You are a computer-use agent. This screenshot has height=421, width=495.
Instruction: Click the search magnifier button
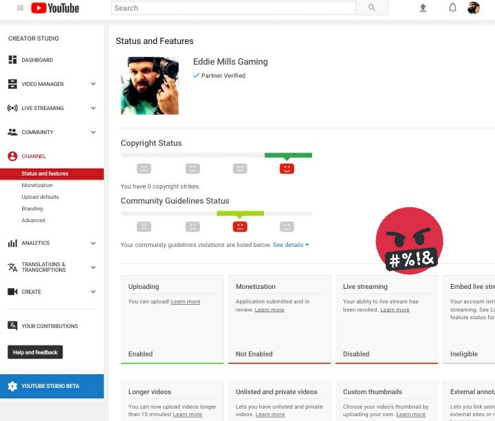point(372,8)
